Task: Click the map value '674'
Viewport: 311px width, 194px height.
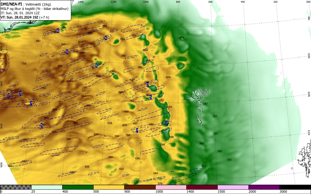Action: 168,77
